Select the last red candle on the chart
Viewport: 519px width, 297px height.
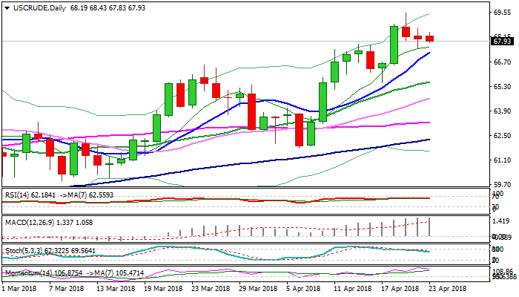(429, 38)
